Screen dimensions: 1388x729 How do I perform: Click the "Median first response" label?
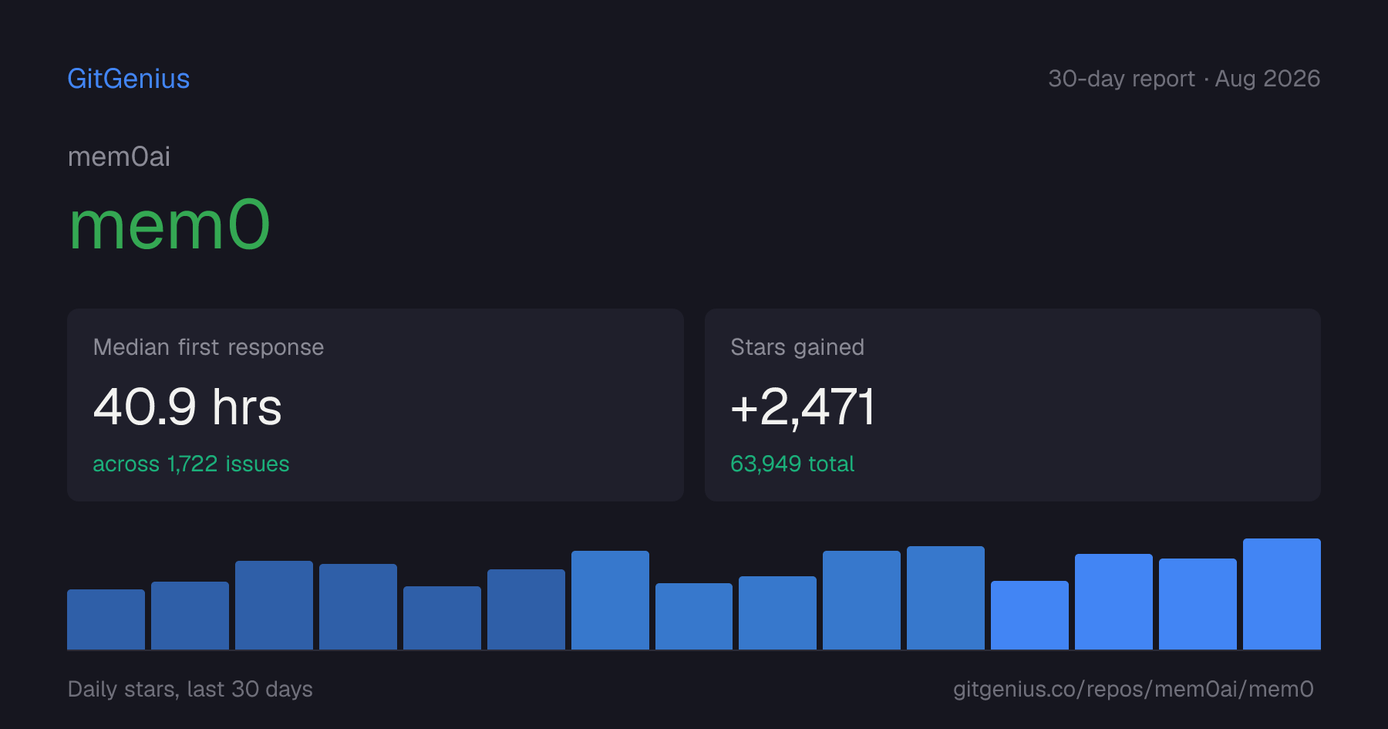point(208,347)
